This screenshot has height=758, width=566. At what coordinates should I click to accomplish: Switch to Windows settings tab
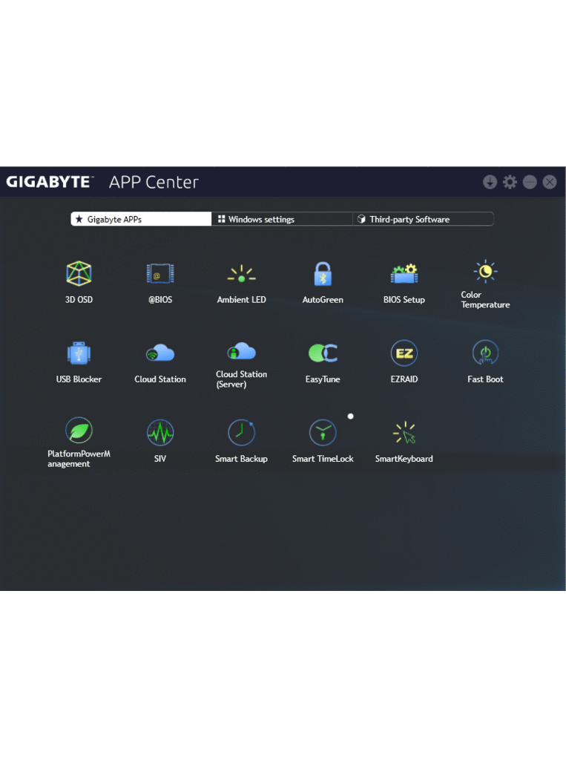[282, 219]
